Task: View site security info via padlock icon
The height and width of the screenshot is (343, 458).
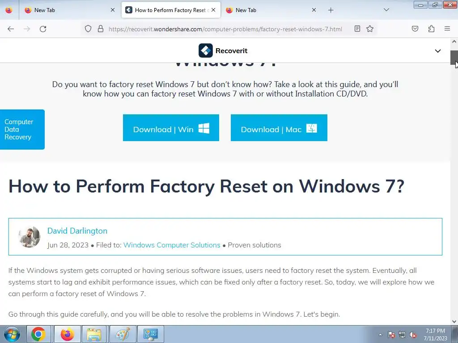Action: pyautogui.click(x=101, y=29)
